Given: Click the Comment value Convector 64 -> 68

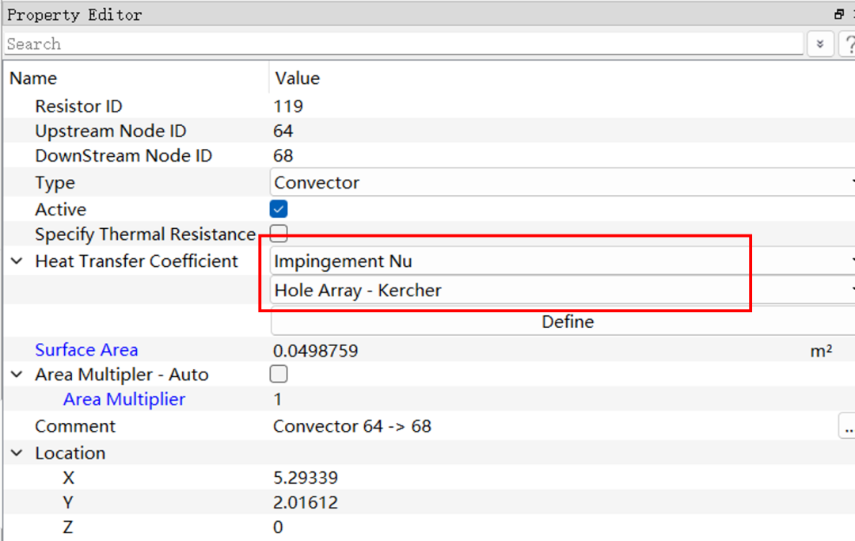Looking at the screenshot, I should [352, 426].
